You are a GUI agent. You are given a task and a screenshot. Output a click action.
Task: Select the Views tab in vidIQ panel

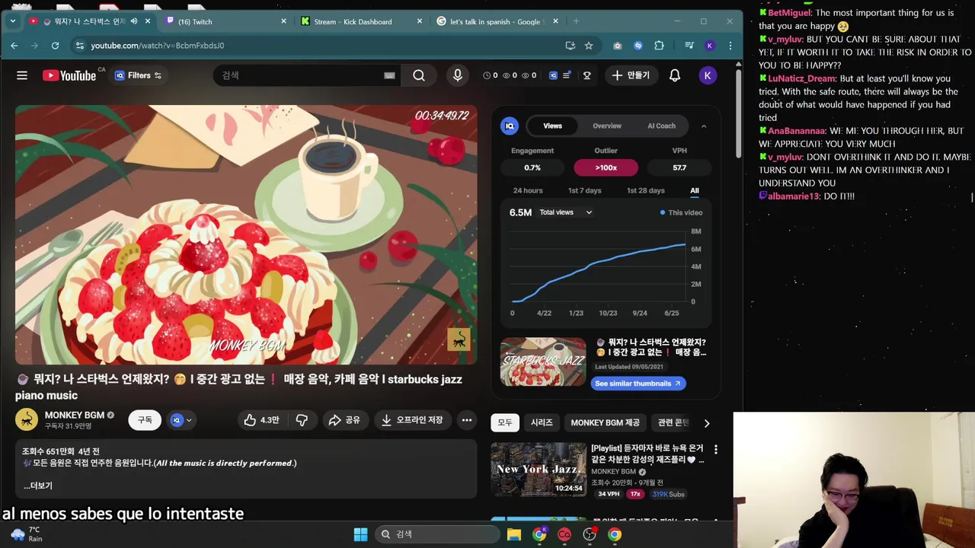click(x=552, y=126)
